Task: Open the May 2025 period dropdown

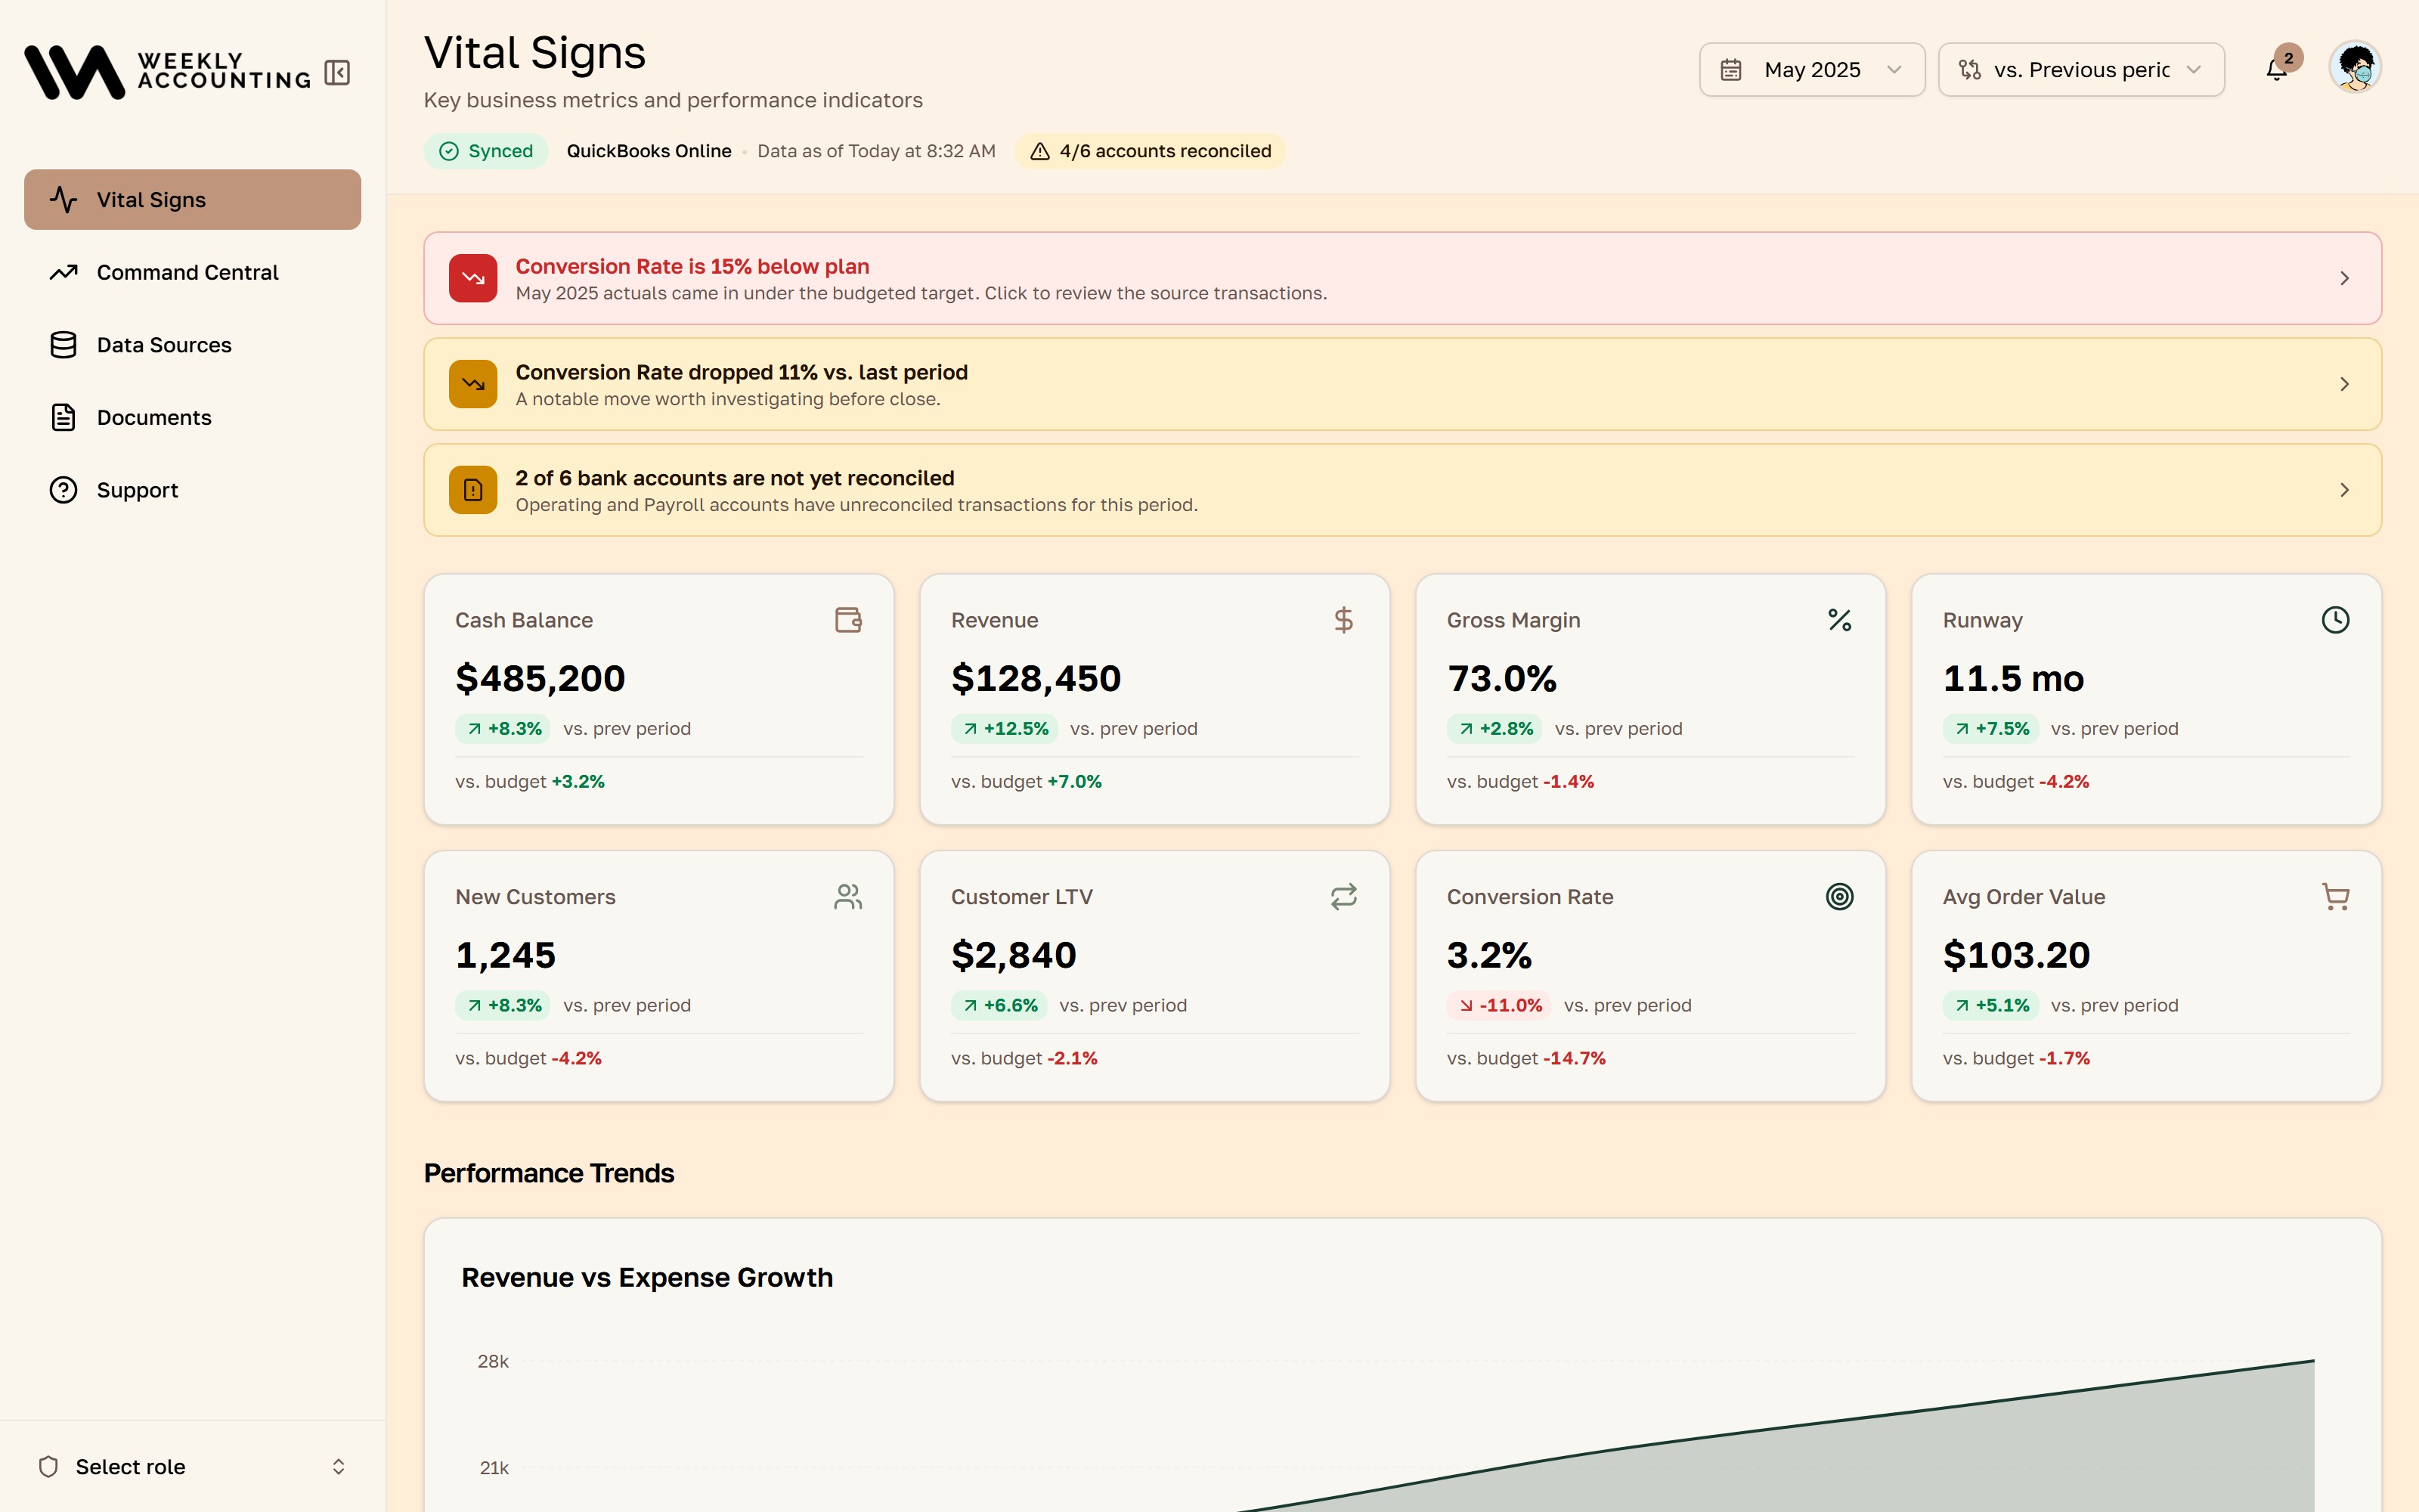Action: [x=1811, y=70]
